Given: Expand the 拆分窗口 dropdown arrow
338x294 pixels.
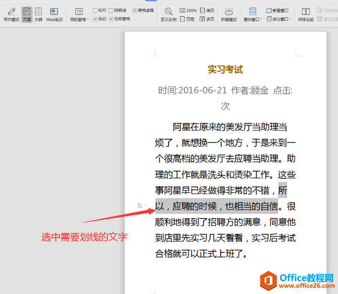Looking at the screenshot, I should coord(291,20).
